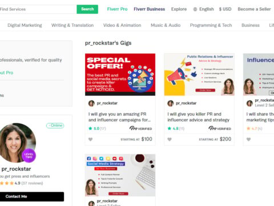Click pr_rockstar avatar on first gig card
274x206 pixels.
91,104
